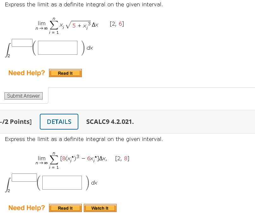This screenshot has width=255, height=219.
Task: Click the upper limit box of the second integral
Action: point(24,177)
